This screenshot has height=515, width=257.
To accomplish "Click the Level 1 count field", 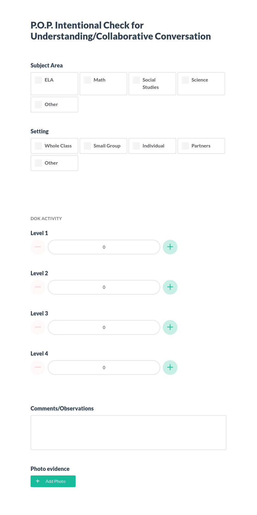I will [x=104, y=247].
